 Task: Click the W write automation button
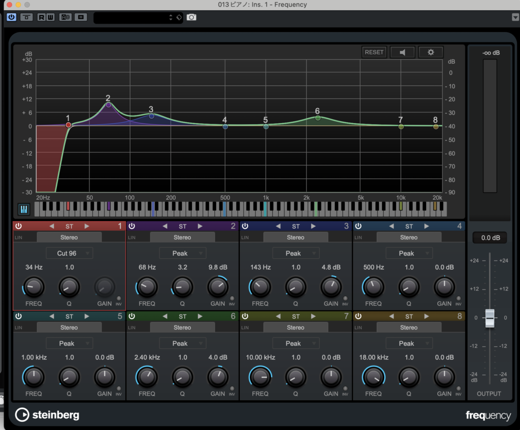(50, 17)
